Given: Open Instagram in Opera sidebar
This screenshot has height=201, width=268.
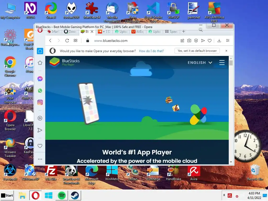Looking at the screenshot, I should click(x=40, y=102).
